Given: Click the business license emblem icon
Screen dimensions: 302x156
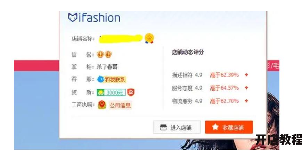Looking at the screenshot, I should tap(102, 105).
